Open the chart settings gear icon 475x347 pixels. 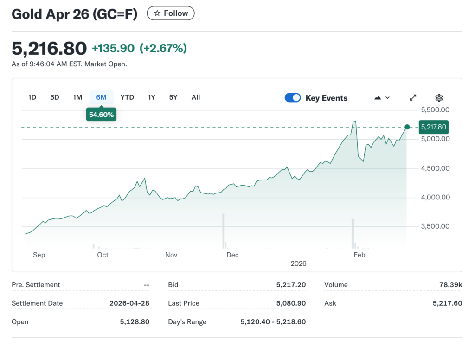439,97
